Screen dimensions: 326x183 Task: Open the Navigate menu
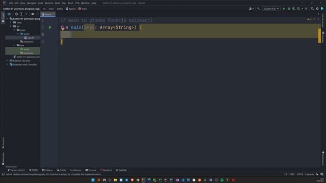[x=32, y=3]
